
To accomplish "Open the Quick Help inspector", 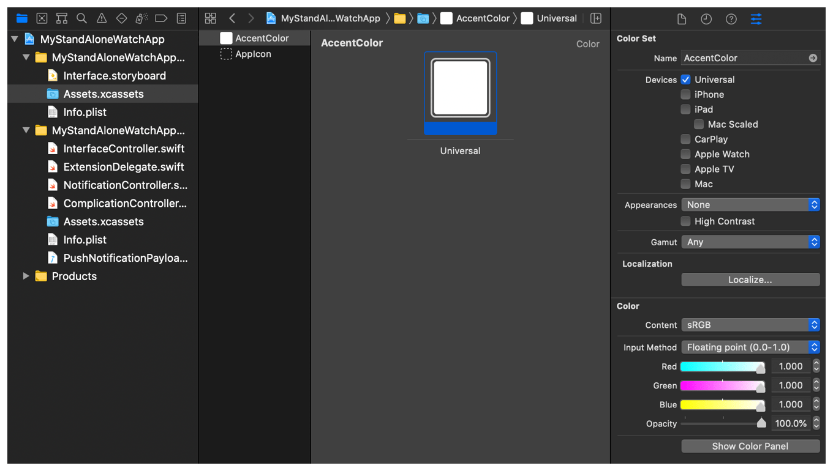I will (x=731, y=19).
